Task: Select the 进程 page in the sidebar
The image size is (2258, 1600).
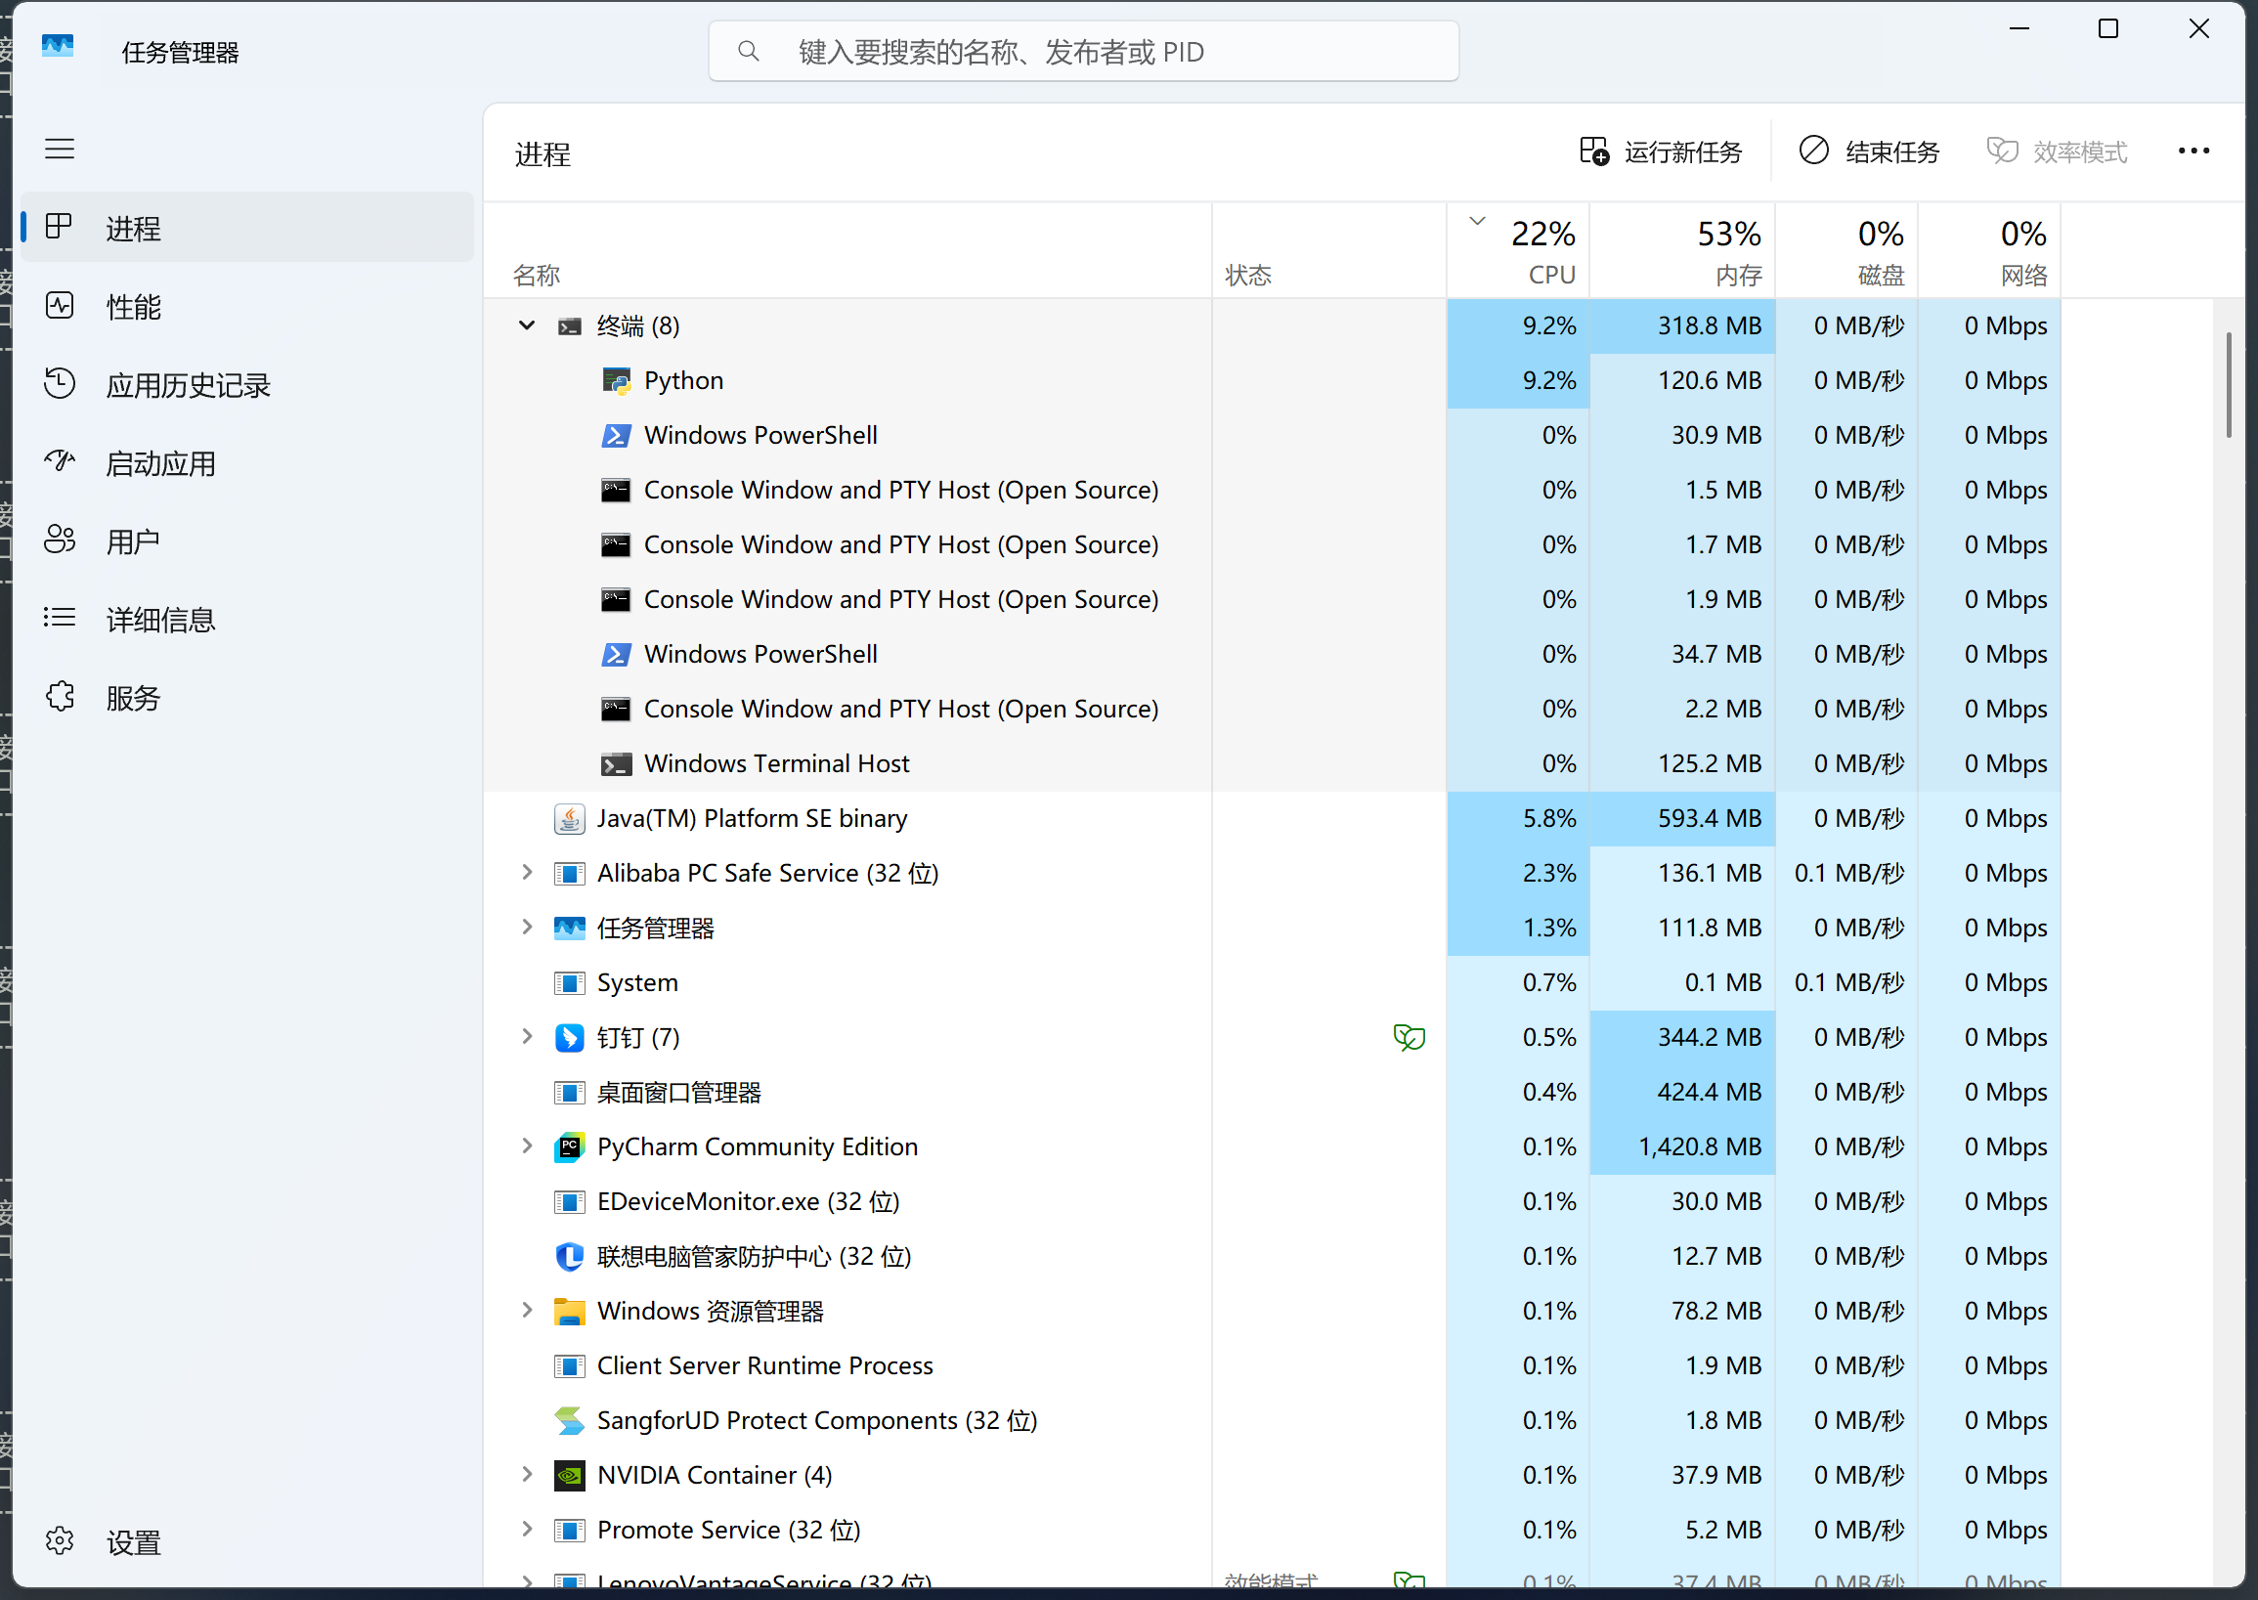Action: pos(133,229)
